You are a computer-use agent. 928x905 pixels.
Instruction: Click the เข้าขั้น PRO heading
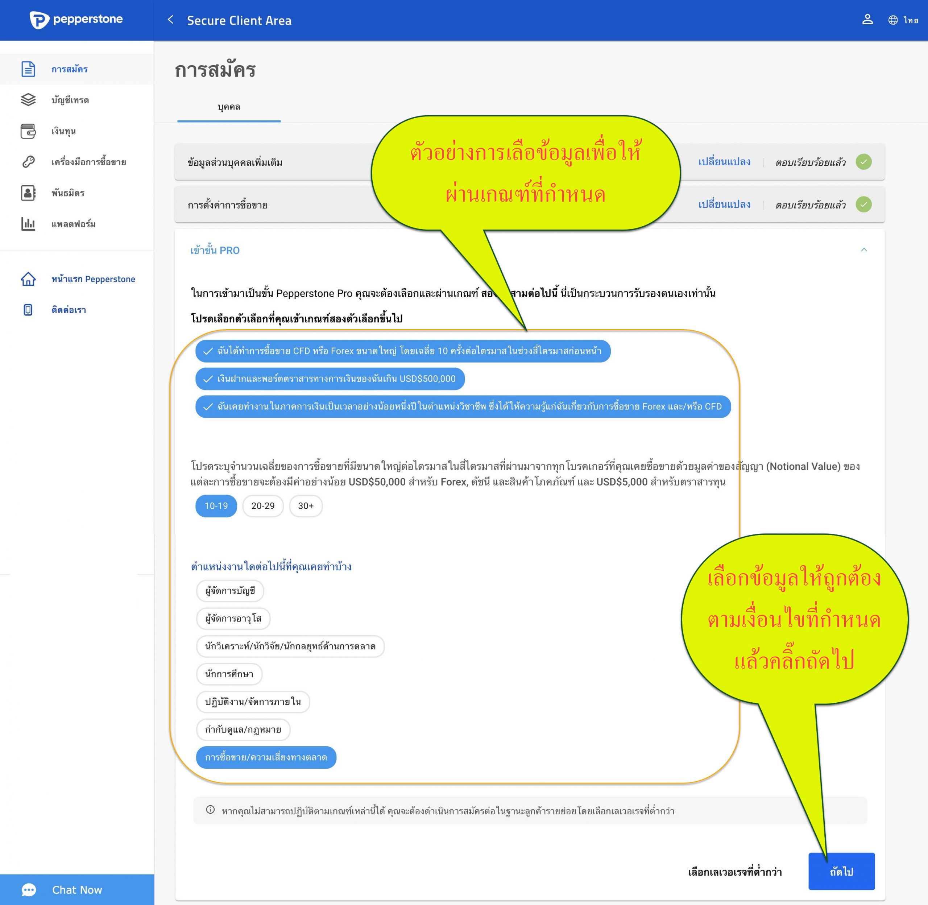(x=215, y=251)
